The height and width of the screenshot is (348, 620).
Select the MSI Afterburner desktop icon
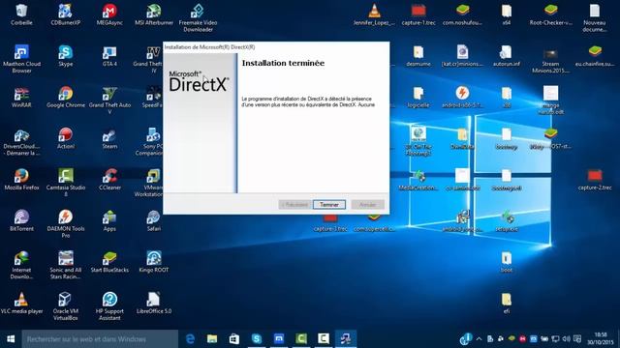[x=154, y=14]
